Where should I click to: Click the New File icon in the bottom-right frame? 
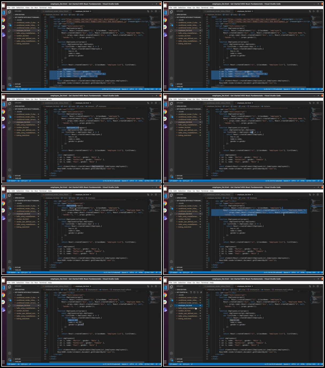pyautogui.click(x=190, y=292)
